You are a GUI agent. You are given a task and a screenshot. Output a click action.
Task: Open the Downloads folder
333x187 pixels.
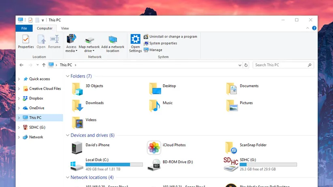pyautogui.click(x=77, y=106)
